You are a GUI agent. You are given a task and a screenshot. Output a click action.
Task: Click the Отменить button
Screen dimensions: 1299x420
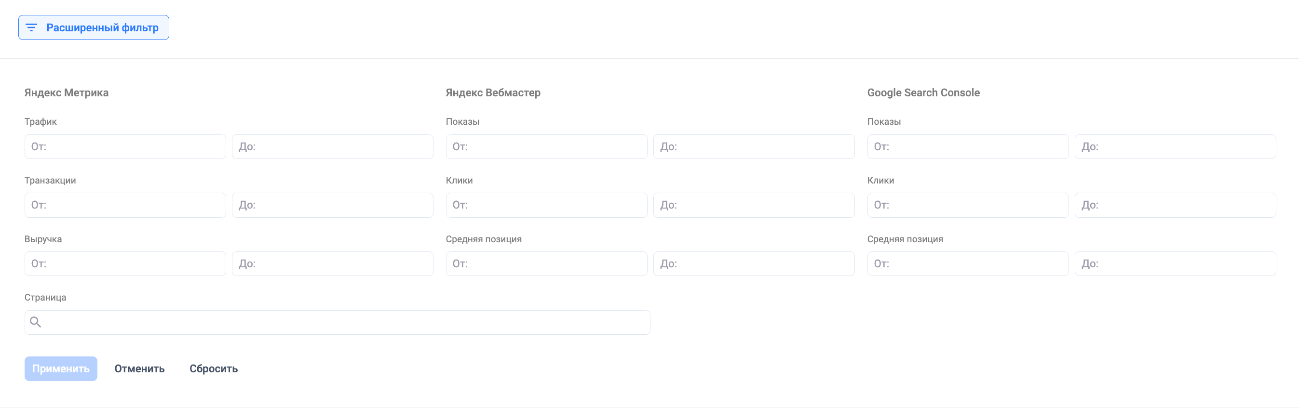click(x=139, y=368)
